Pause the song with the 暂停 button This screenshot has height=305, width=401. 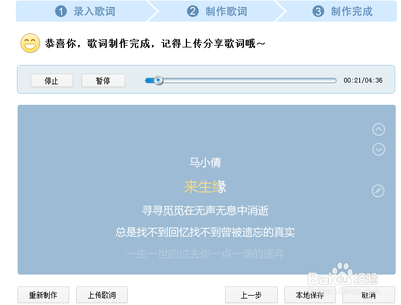coord(103,81)
